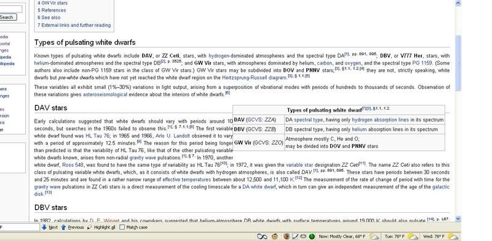Click the Firefox-like shield icon in status bar
Image resolution: width=492 pixels, height=241 pixels.
pyautogui.click(x=287, y=236)
